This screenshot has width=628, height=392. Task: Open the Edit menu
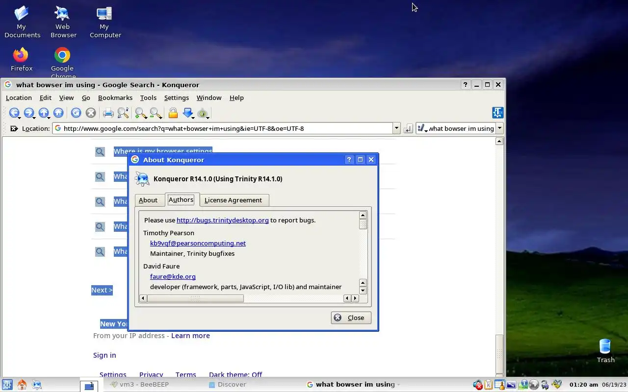coord(45,98)
